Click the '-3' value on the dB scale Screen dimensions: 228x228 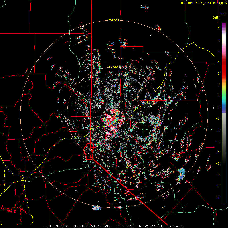point(218,141)
